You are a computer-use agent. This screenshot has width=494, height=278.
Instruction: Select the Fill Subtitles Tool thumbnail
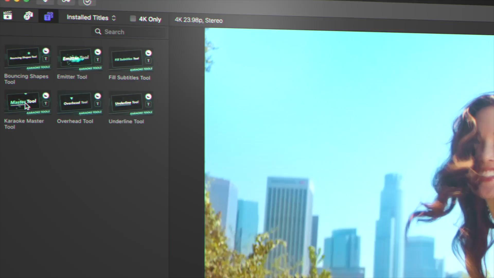131,59
